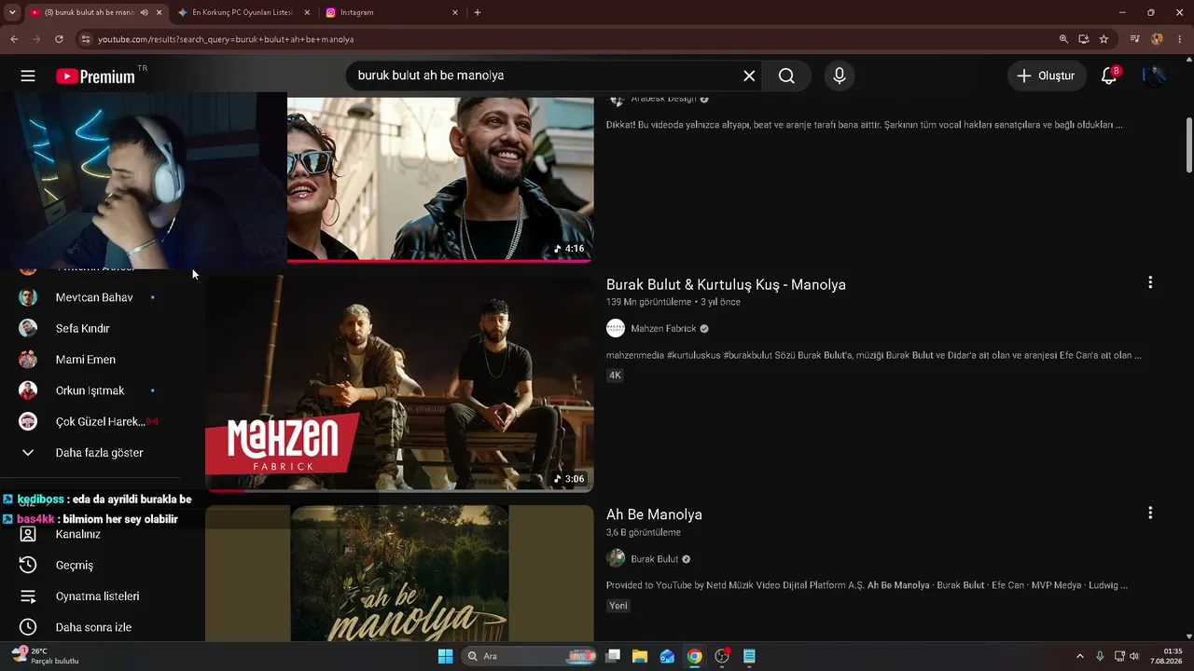Screen dimensions: 1194x671
Task: Play the Mahzen Fabrick Manolya thumbnail
Action: click(399, 383)
